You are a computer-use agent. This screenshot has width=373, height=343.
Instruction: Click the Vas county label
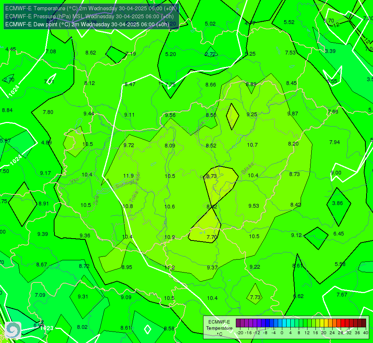pyautogui.click(x=74, y=181)
